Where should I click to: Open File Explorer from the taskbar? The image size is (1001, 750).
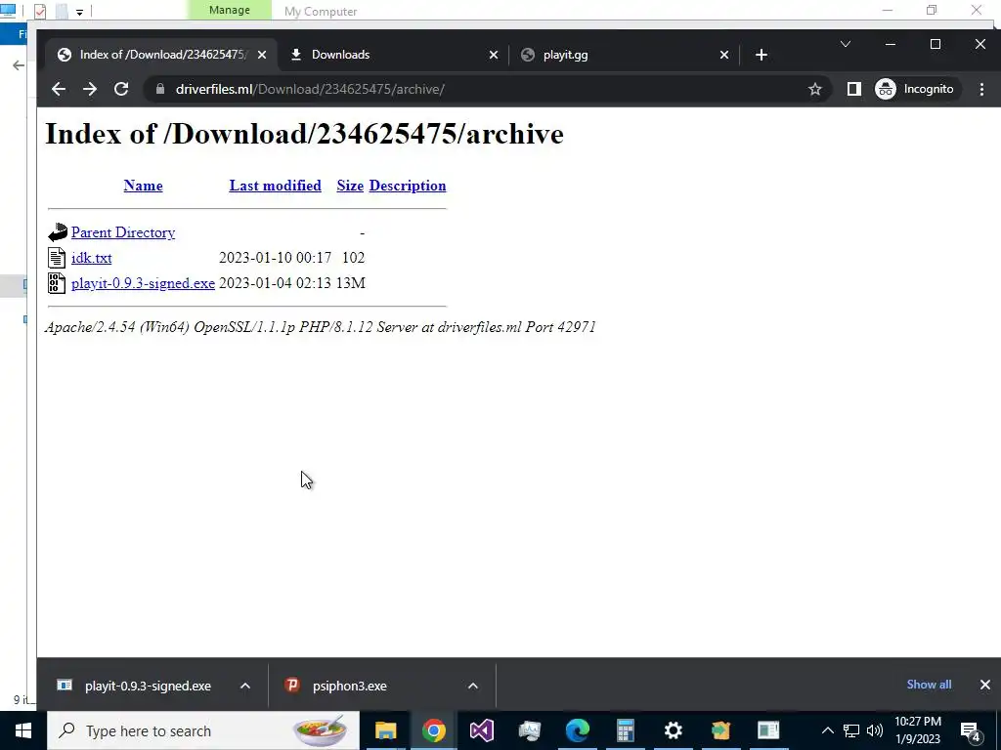tap(385, 730)
